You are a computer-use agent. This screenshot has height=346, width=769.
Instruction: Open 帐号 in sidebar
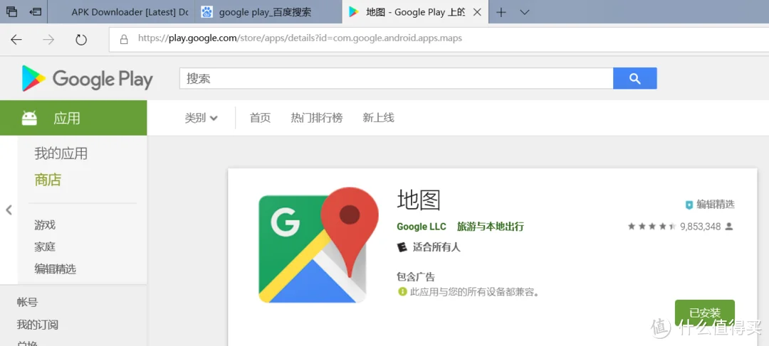pyautogui.click(x=27, y=303)
